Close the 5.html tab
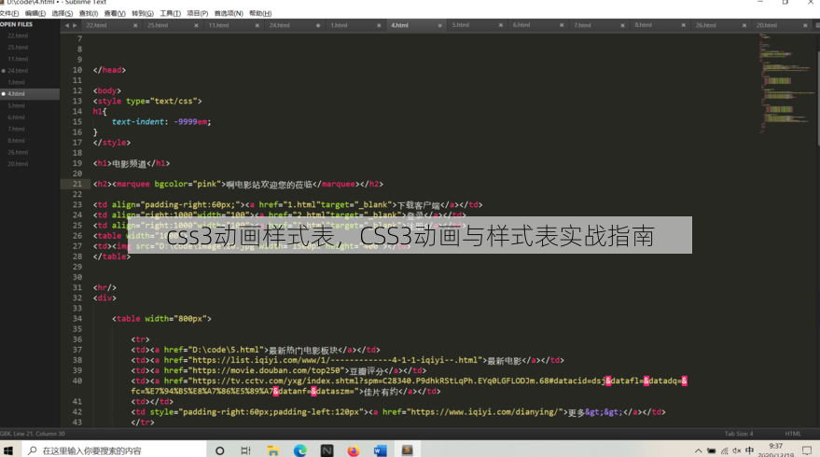 [500, 25]
